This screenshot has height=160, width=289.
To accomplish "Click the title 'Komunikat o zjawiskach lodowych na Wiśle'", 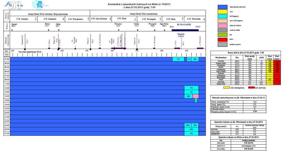I will 139,4.
